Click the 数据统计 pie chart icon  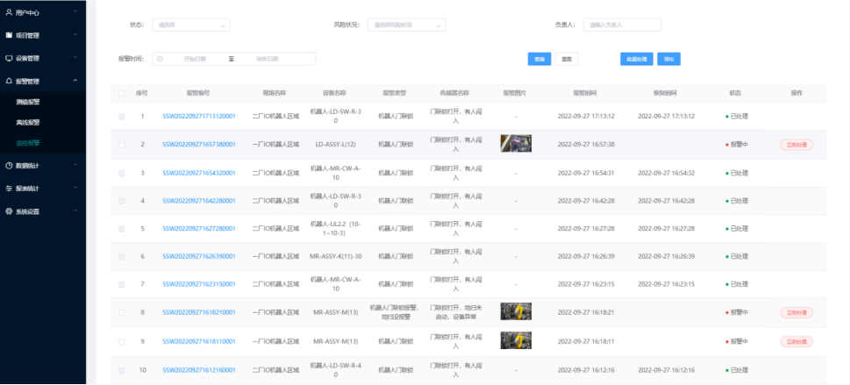tap(9, 166)
